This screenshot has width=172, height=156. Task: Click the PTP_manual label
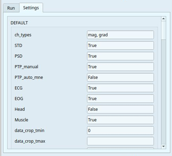[x=26, y=67]
